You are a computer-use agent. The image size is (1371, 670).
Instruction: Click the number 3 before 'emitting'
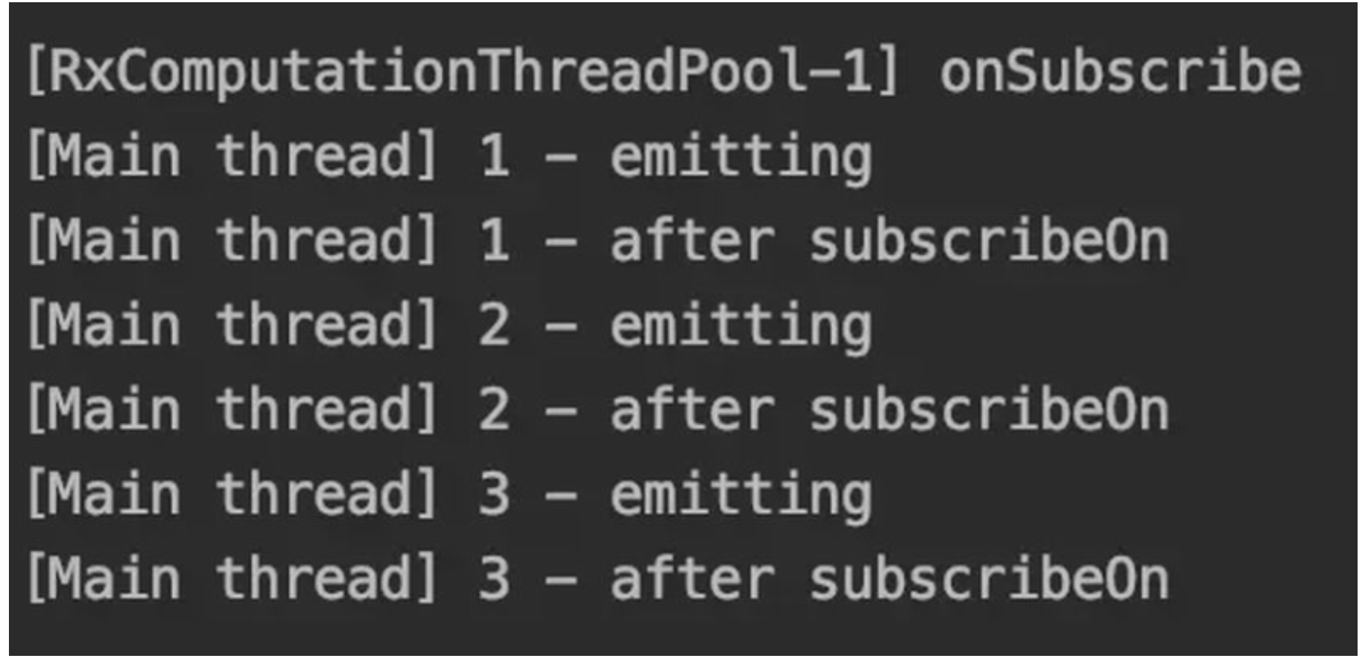(x=494, y=495)
